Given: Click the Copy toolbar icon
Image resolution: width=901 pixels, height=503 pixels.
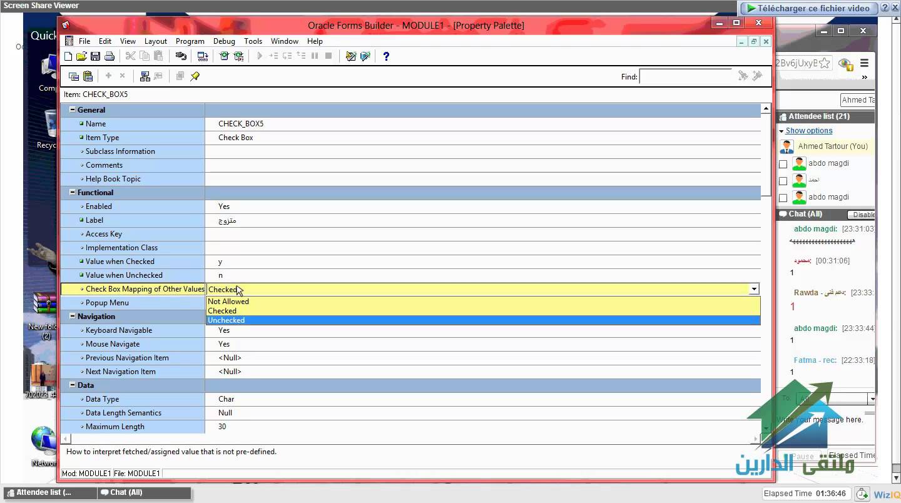Looking at the screenshot, I should tap(145, 56).
